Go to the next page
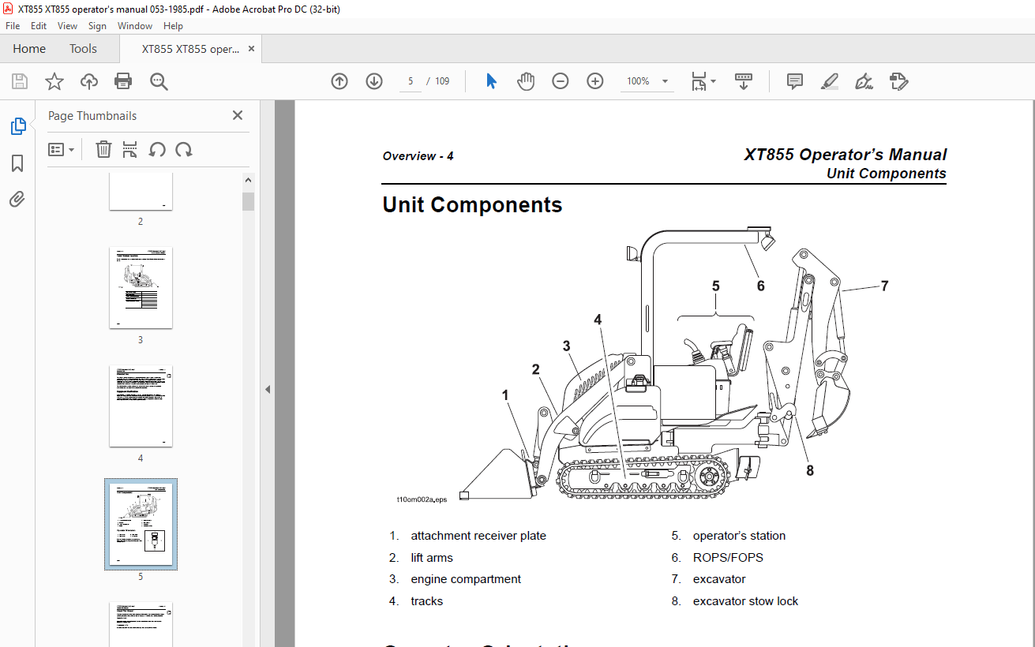The image size is (1035, 647). point(374,81)
